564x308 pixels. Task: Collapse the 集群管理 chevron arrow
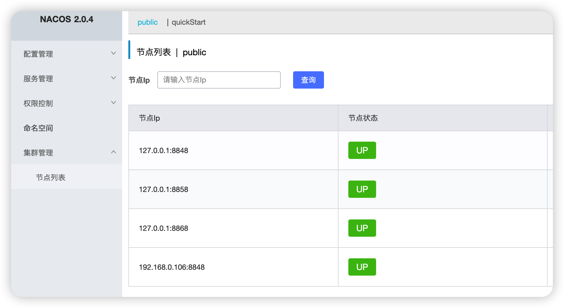(114, 152)
